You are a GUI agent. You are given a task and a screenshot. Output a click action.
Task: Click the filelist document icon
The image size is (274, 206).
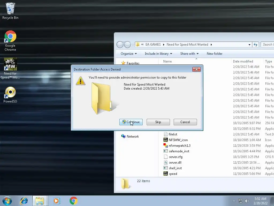coord(165,134)
